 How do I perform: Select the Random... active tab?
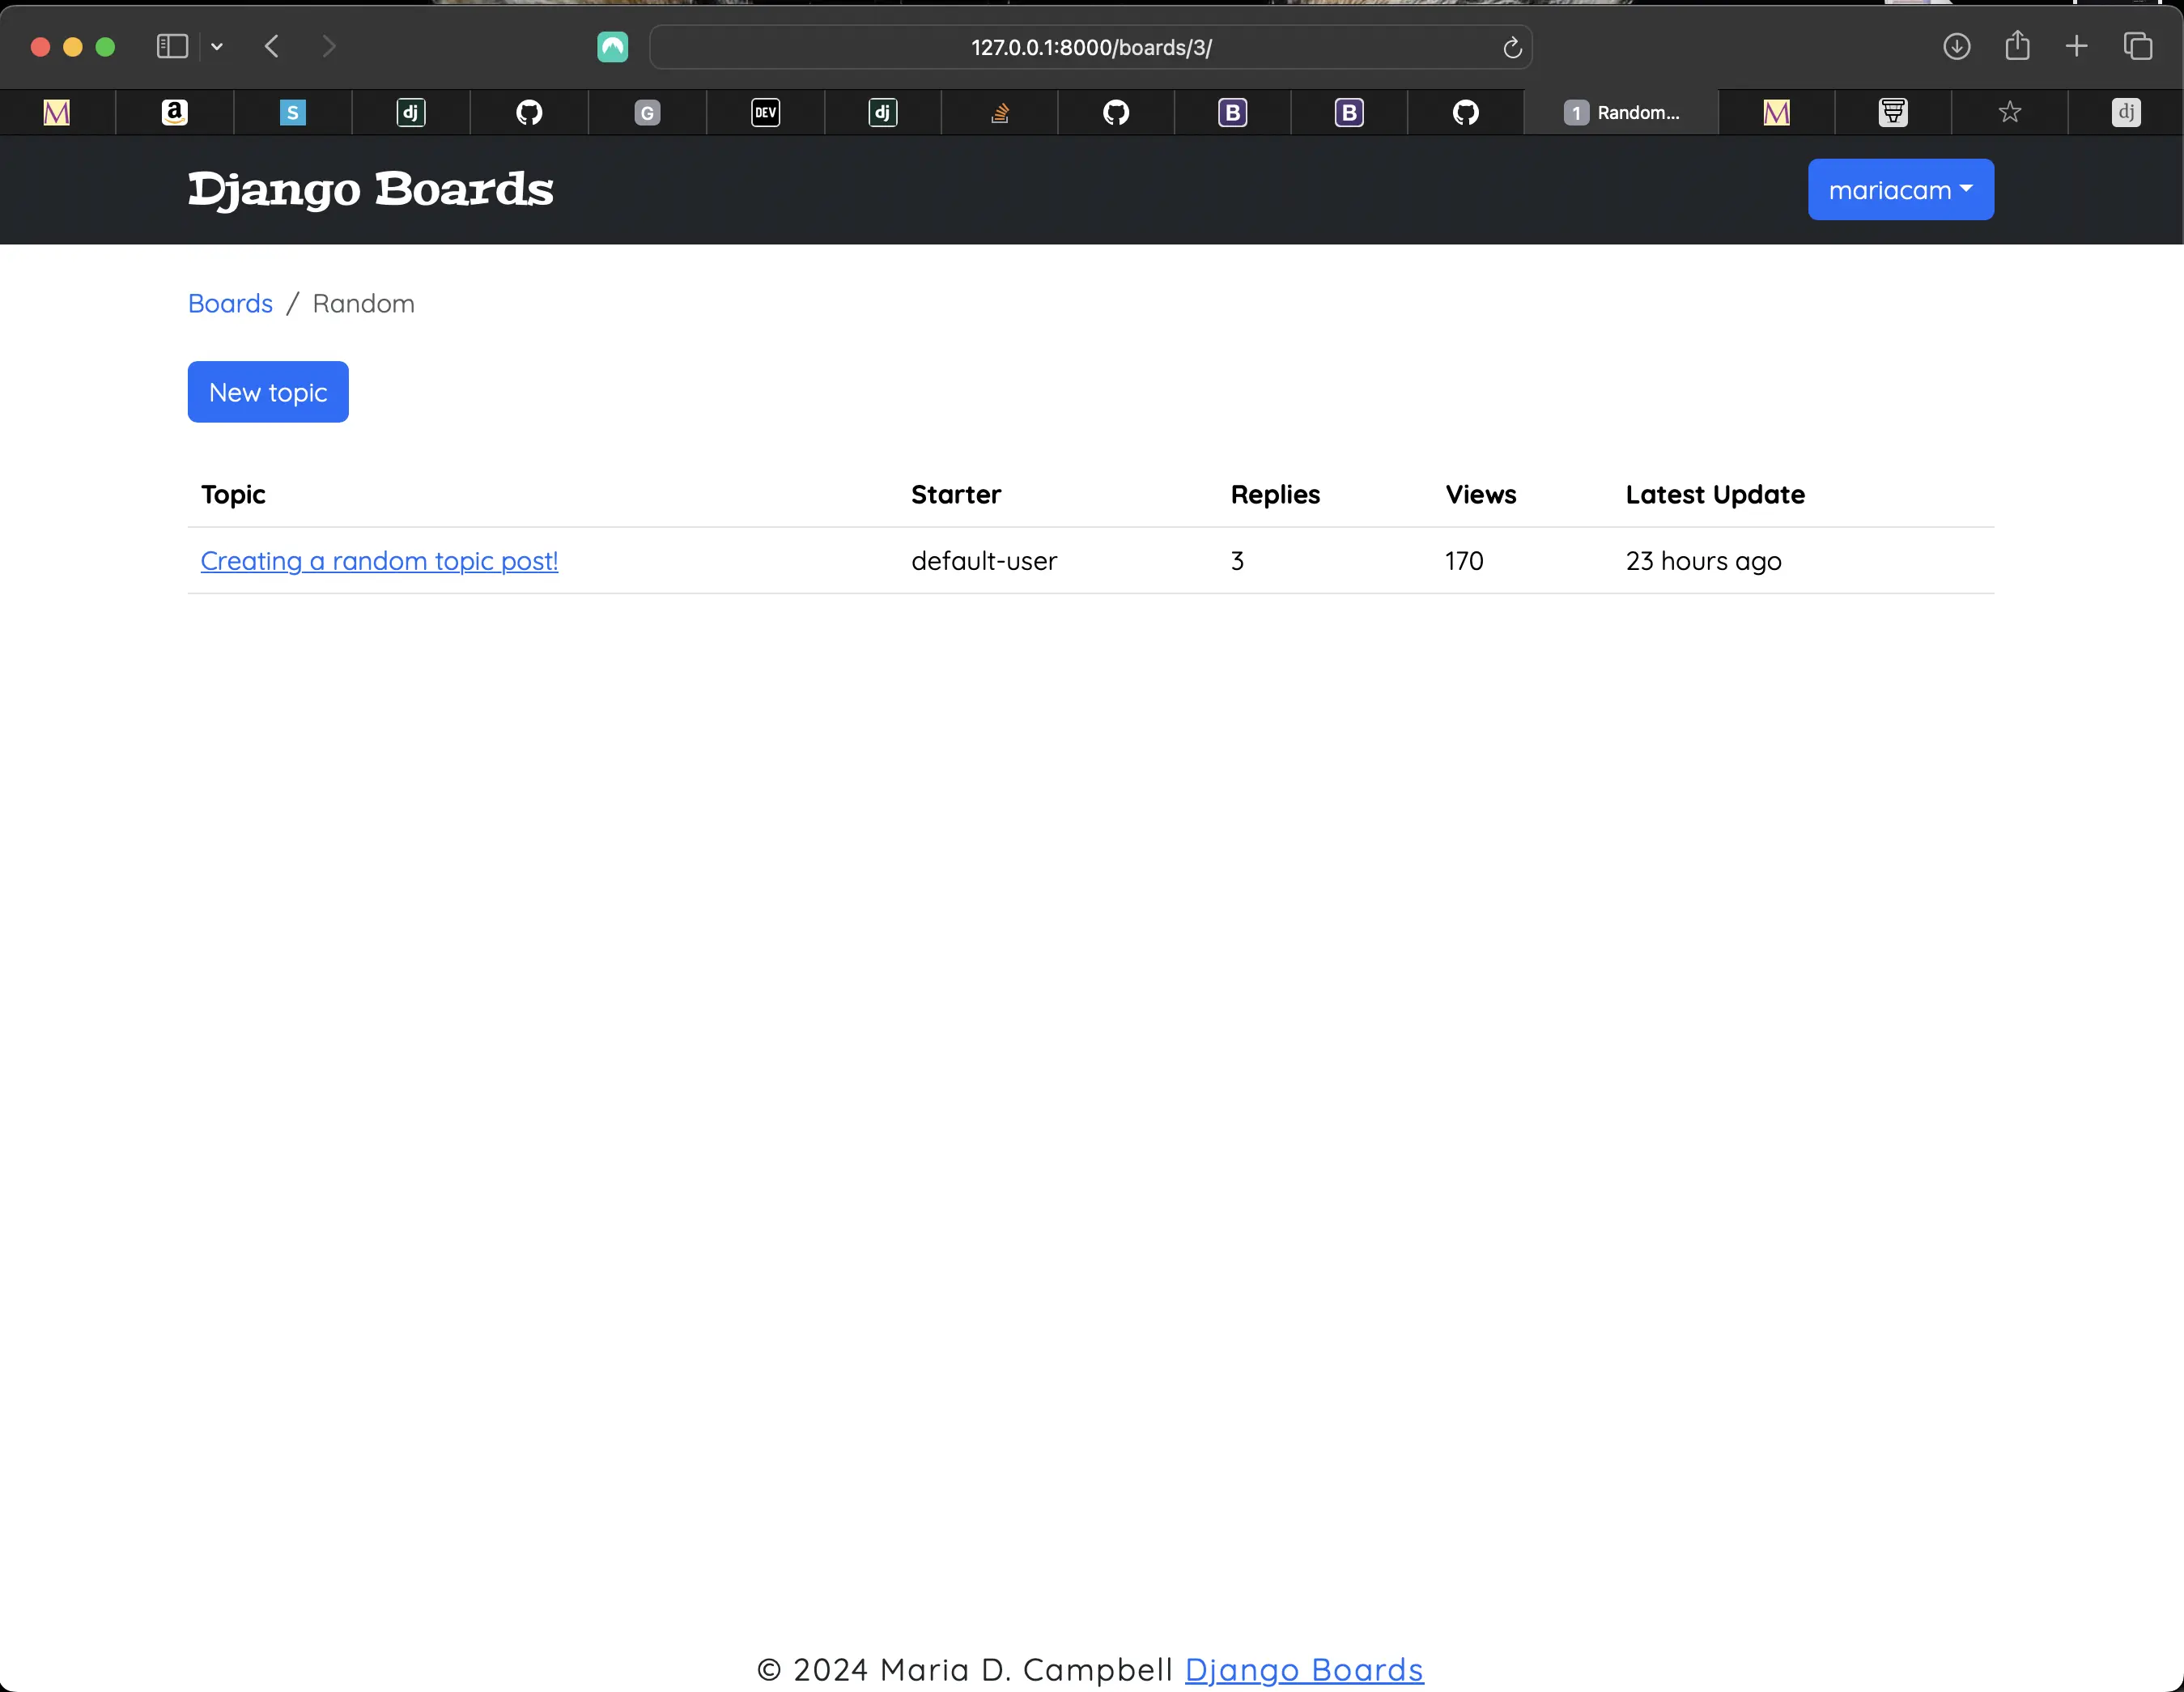coord(1621,112)
